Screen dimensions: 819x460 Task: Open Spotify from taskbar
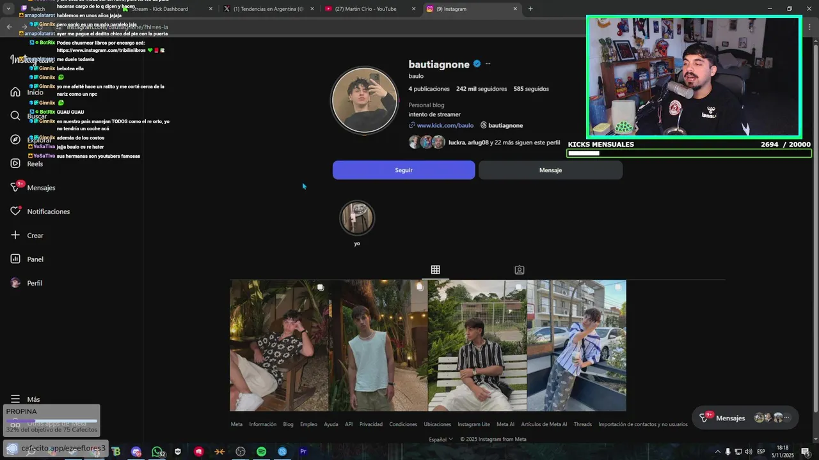[x=261, y=452]
